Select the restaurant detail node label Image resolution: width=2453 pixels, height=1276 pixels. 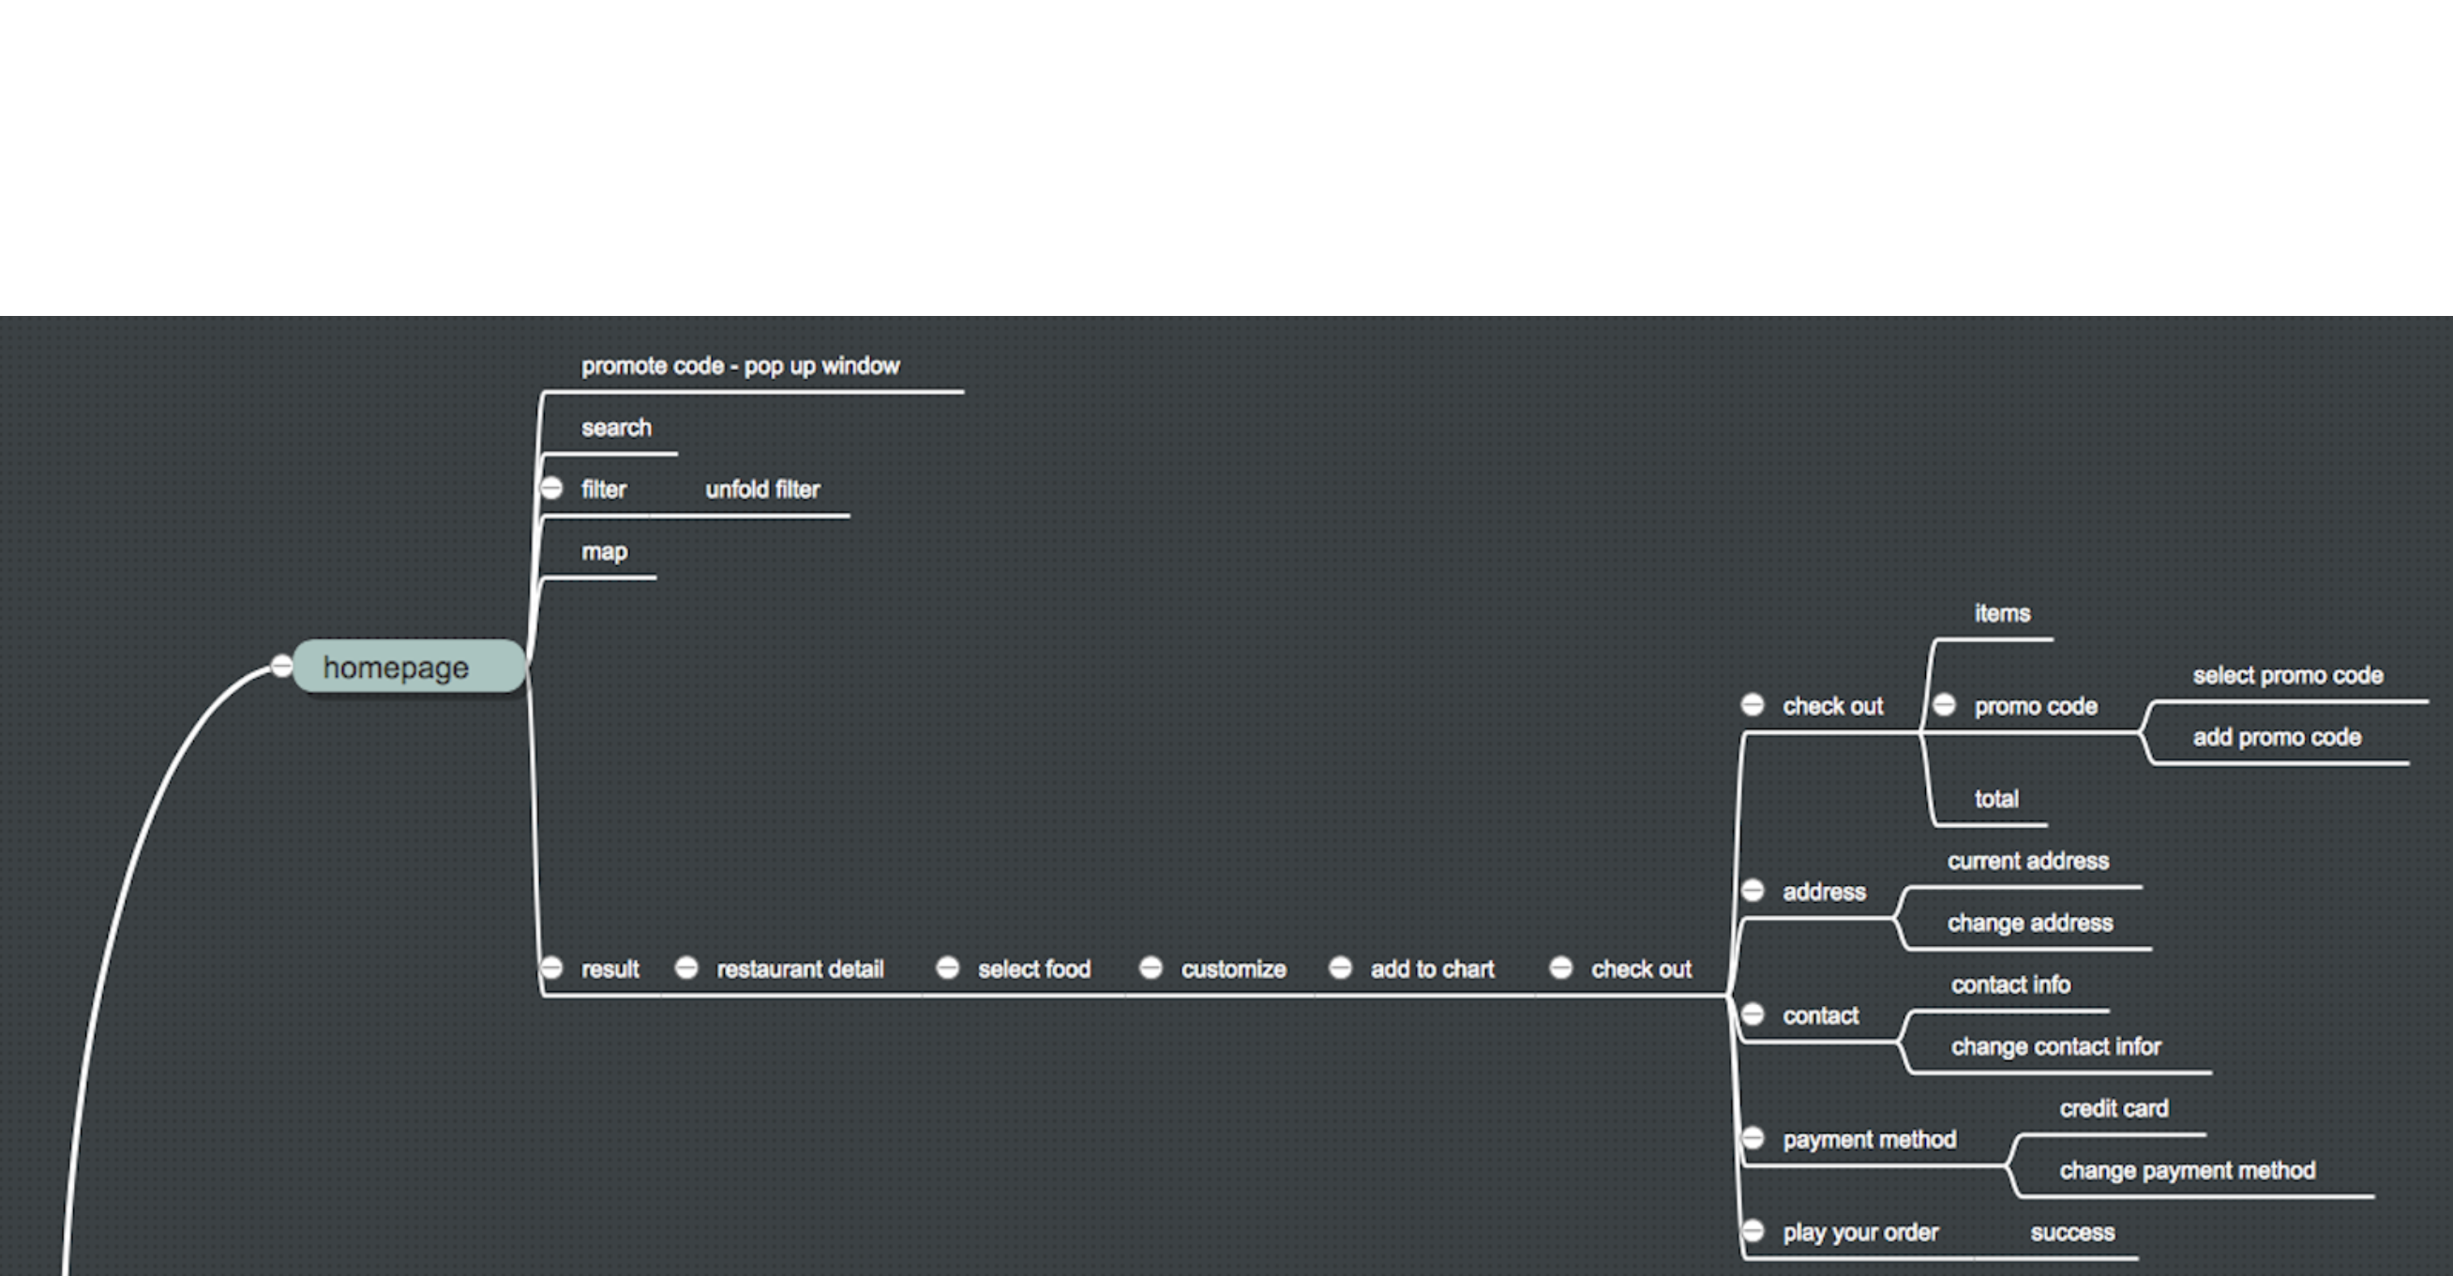click(800, 969)
